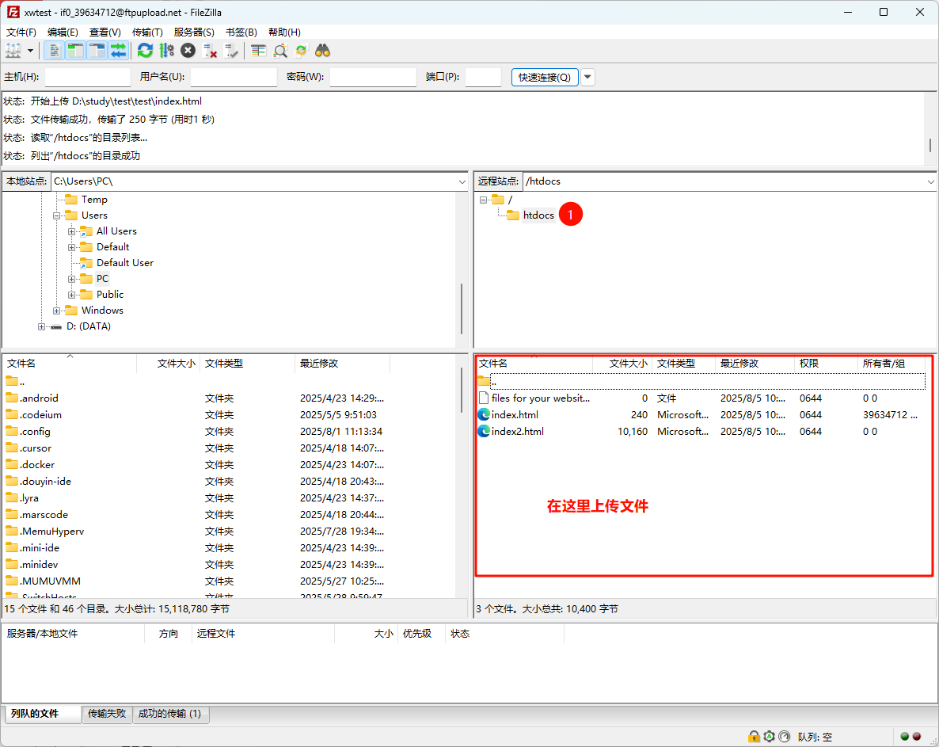Viewport: 939px width, 747px height.
Task: Open the binoculars file search icon
Action: 322,51
